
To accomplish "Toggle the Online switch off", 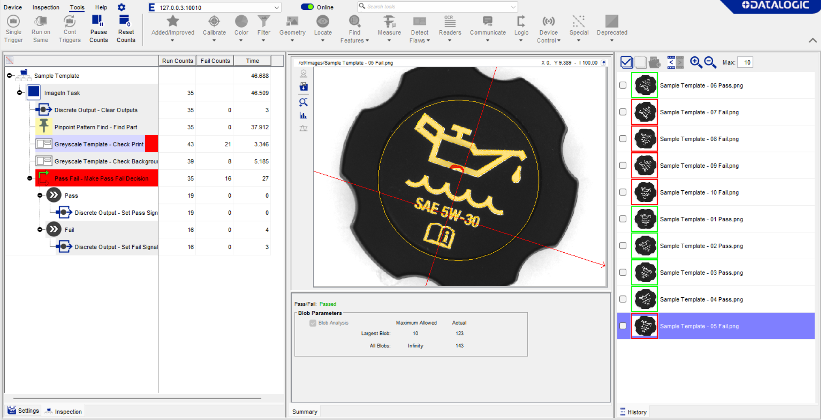I will 307,7.
